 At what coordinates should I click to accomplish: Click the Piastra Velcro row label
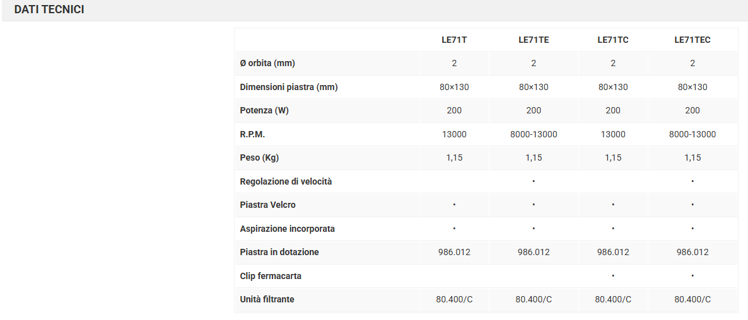point(267,205)
